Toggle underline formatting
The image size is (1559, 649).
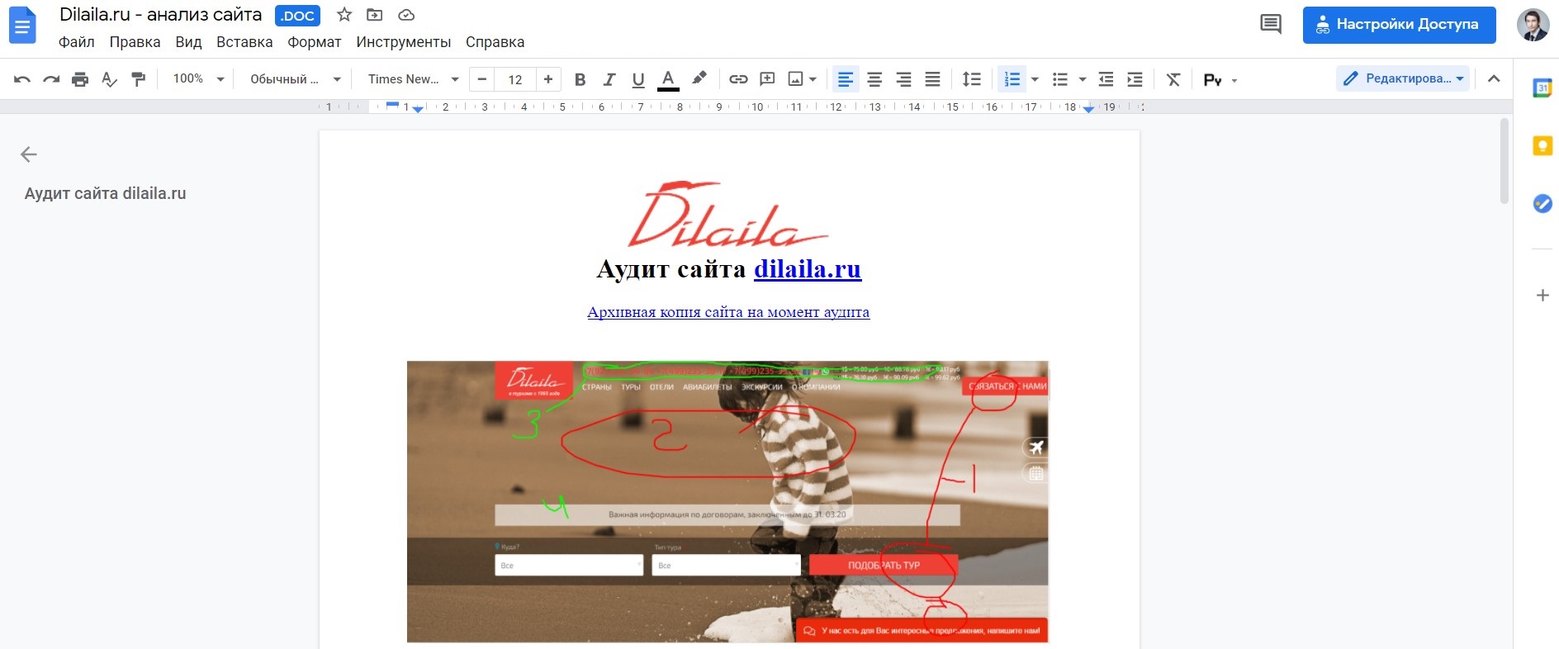(x=638, y=79)
